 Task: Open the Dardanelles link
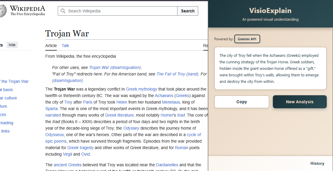(167, 165)
